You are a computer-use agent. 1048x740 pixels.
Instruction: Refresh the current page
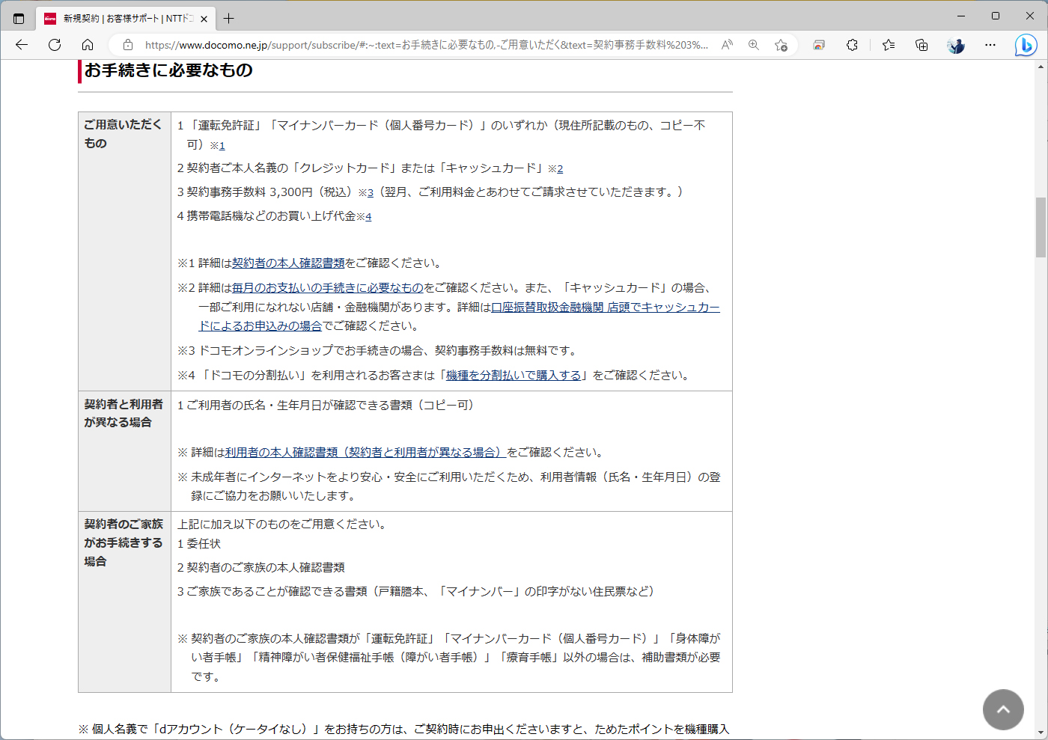tap(55, 45)
